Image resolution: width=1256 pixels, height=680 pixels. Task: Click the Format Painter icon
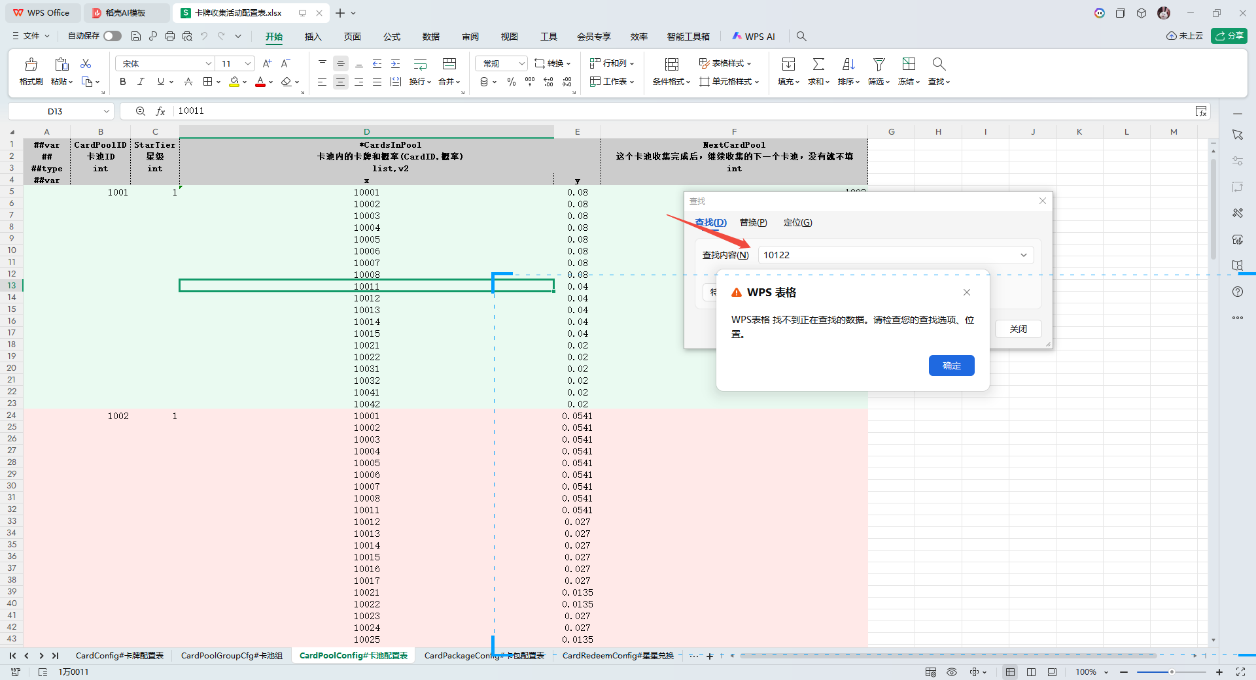[31, 65]
